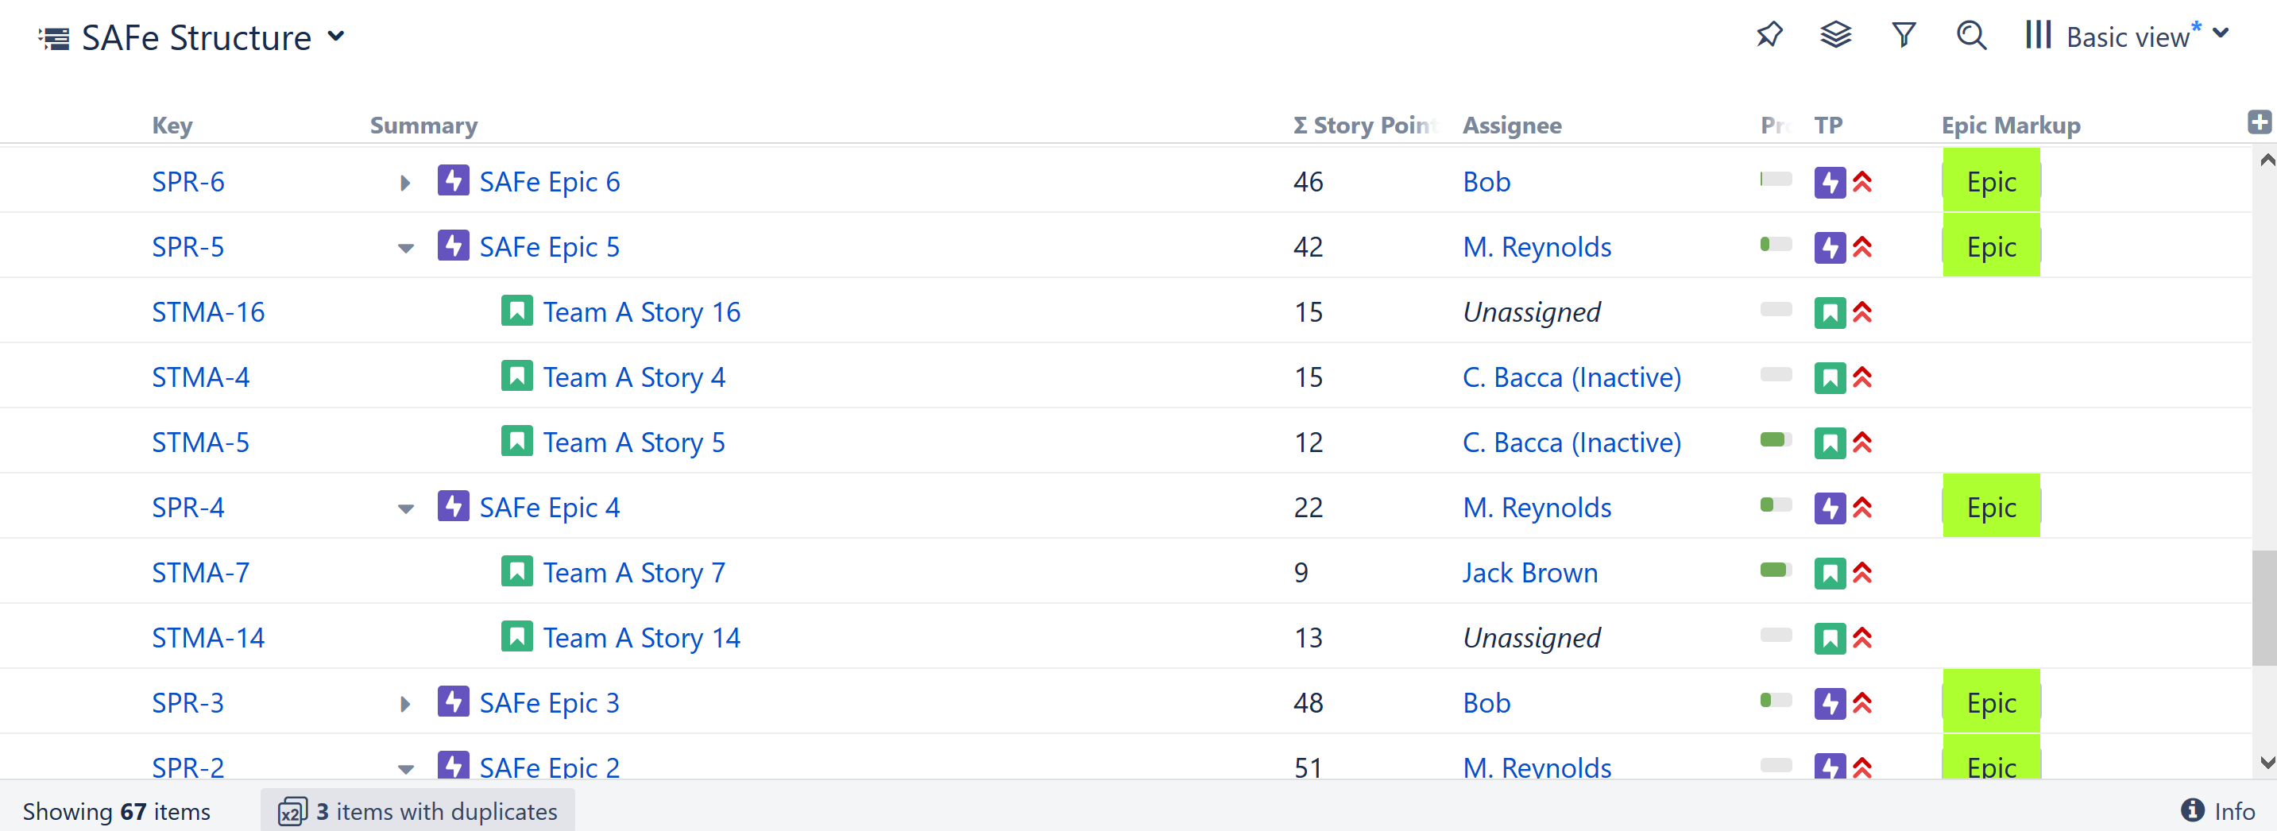Click Team A Story 16 bookmark icon
The width and height of the screenshot is (2277, 831).
[516, 311]
